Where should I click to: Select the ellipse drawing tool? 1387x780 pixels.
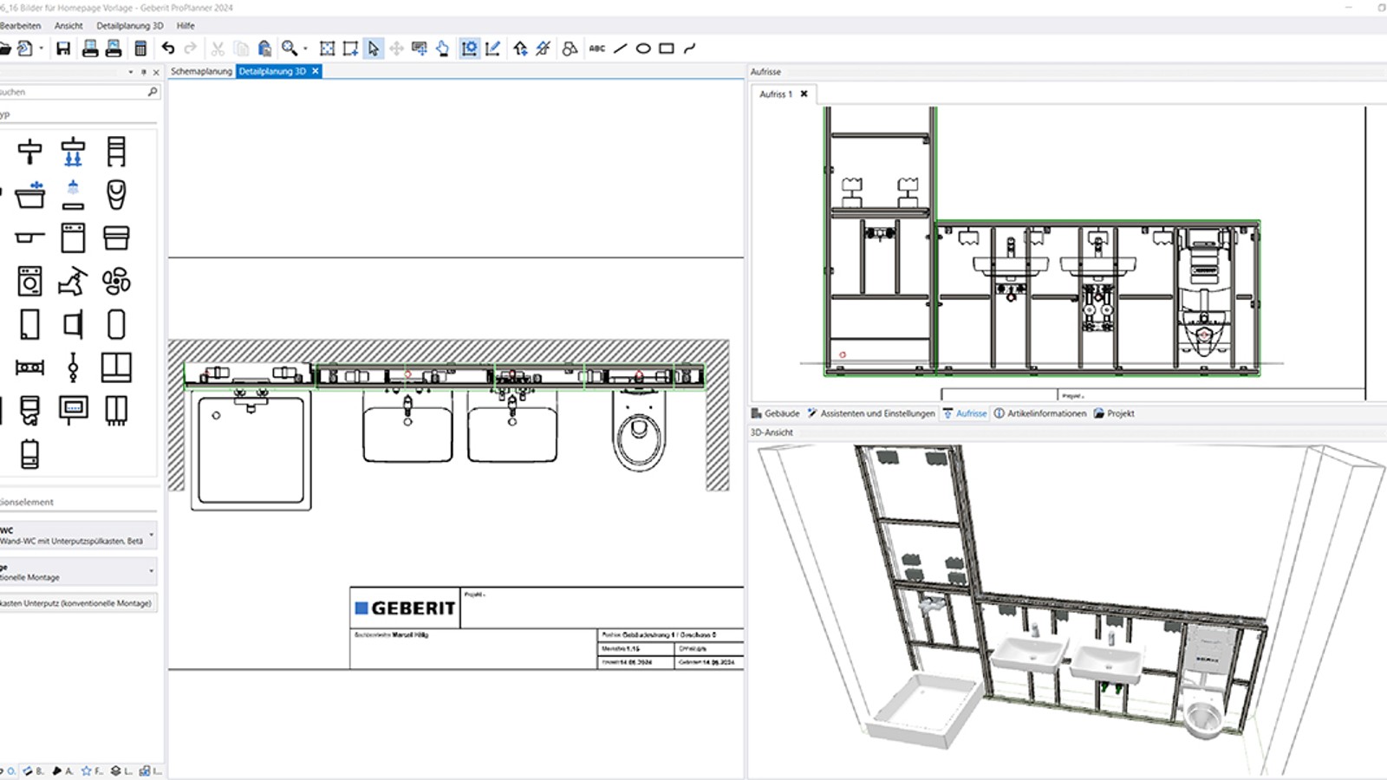click(x=642, y=49)
